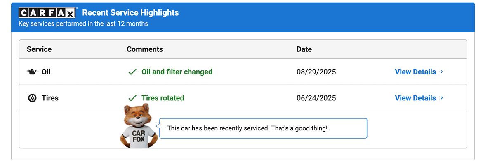Screen dimensions: 495x167
Task: Click the green checkmark beside Oil and filter changed
Action: point(132,72)
